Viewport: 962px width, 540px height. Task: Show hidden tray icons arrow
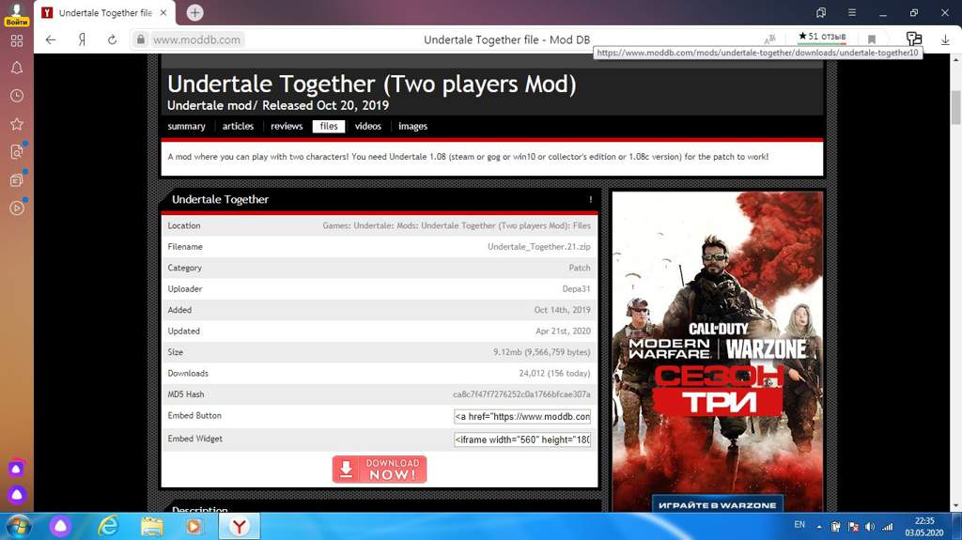pos(819,527)
